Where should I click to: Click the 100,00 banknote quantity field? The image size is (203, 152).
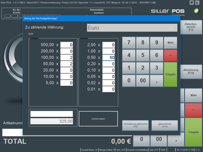click(66, 57)
